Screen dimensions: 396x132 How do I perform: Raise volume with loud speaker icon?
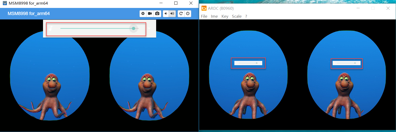point(173,14)
